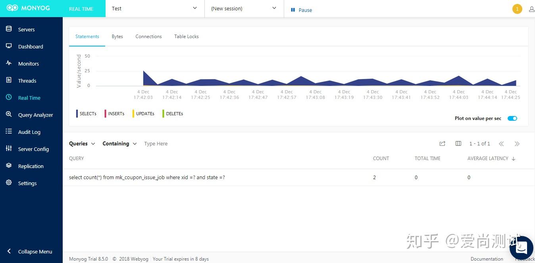The height and width of the screenshot is (263, 535).
Task: Switch to the Bytes tab
Action: pos(117,36)
